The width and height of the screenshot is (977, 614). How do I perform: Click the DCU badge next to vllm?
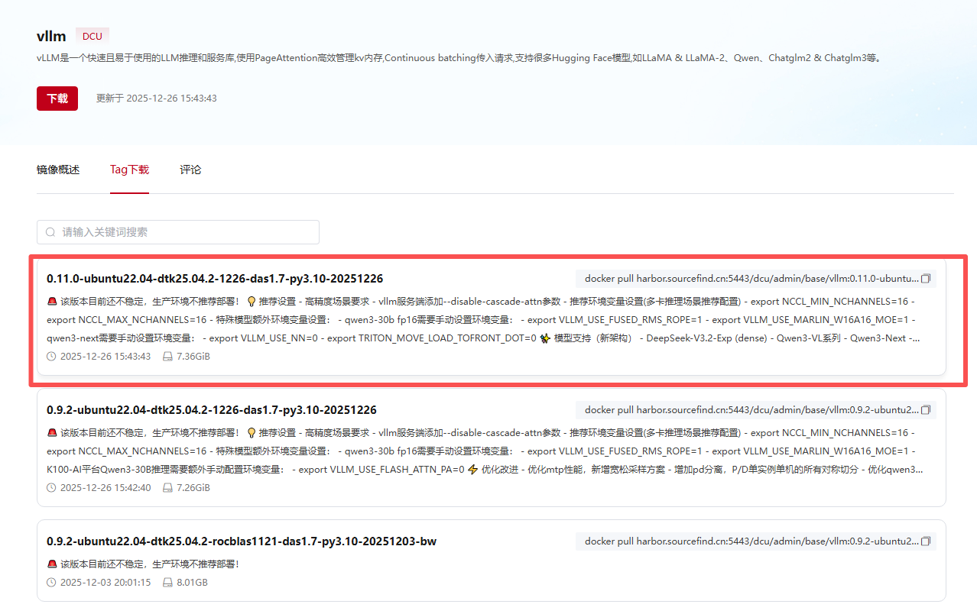click(93, 36)
